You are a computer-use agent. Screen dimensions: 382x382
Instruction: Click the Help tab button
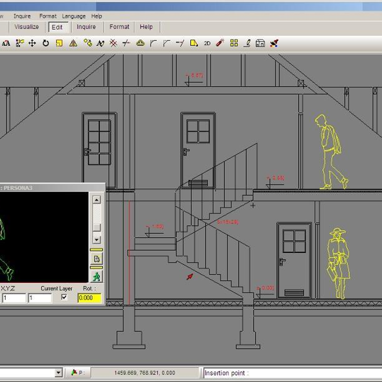[146, 27]
